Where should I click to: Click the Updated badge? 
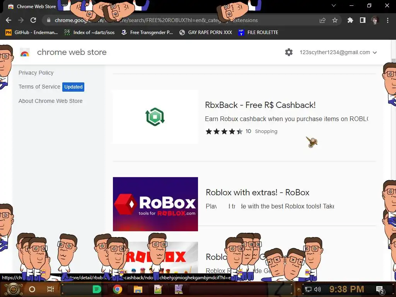(x=73, y=87)
